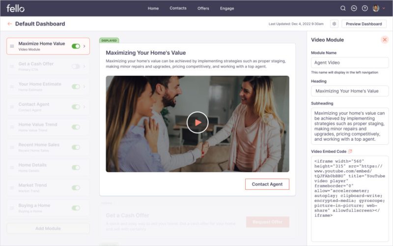Click the fello logo
Image resolution: width=393 pixels, height=246 pixels.
pyautogui.click(x=15, y=8)
